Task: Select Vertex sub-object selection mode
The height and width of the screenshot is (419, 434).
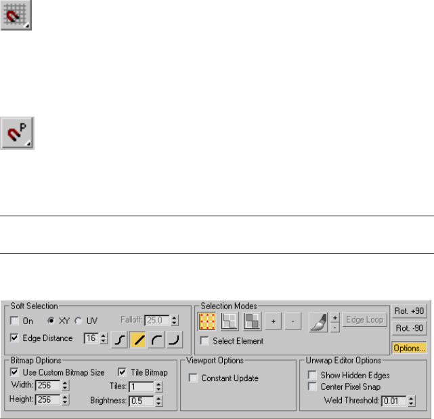Action: pos(207,321)
